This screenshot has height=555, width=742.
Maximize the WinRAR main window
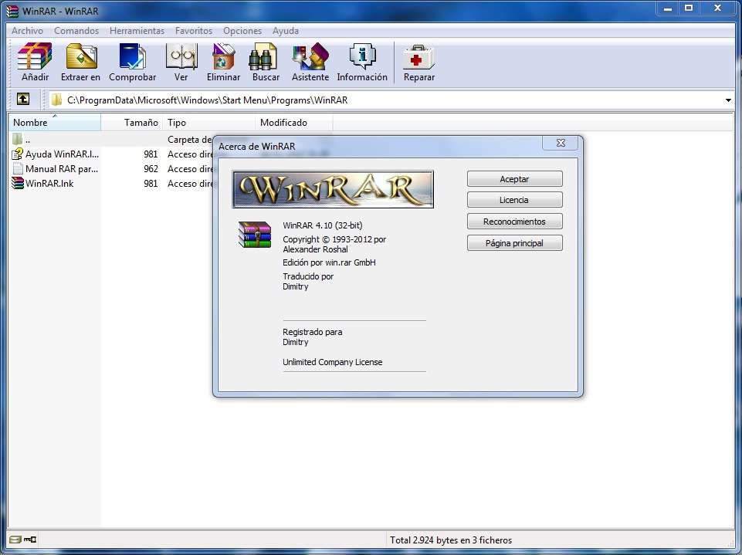click(689, 8)
